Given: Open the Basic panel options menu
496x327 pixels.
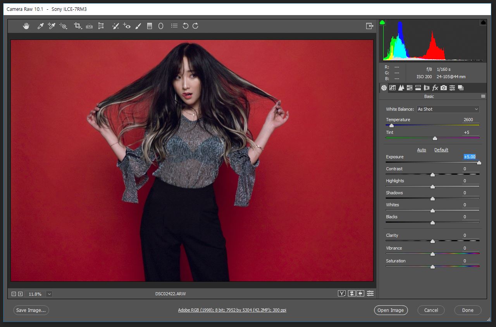Looking at the screenshot, I should pos(483,96).
